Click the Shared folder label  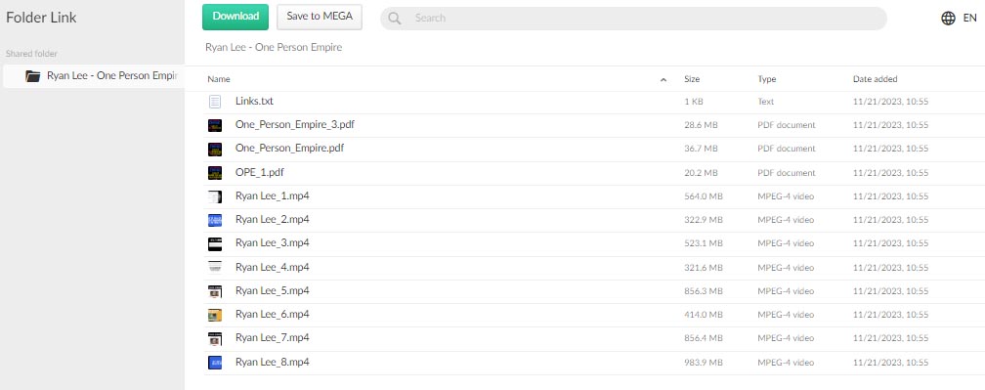click(31, 54)
